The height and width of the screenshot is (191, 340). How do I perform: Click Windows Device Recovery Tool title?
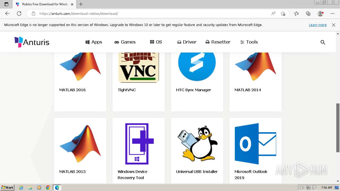133,175
